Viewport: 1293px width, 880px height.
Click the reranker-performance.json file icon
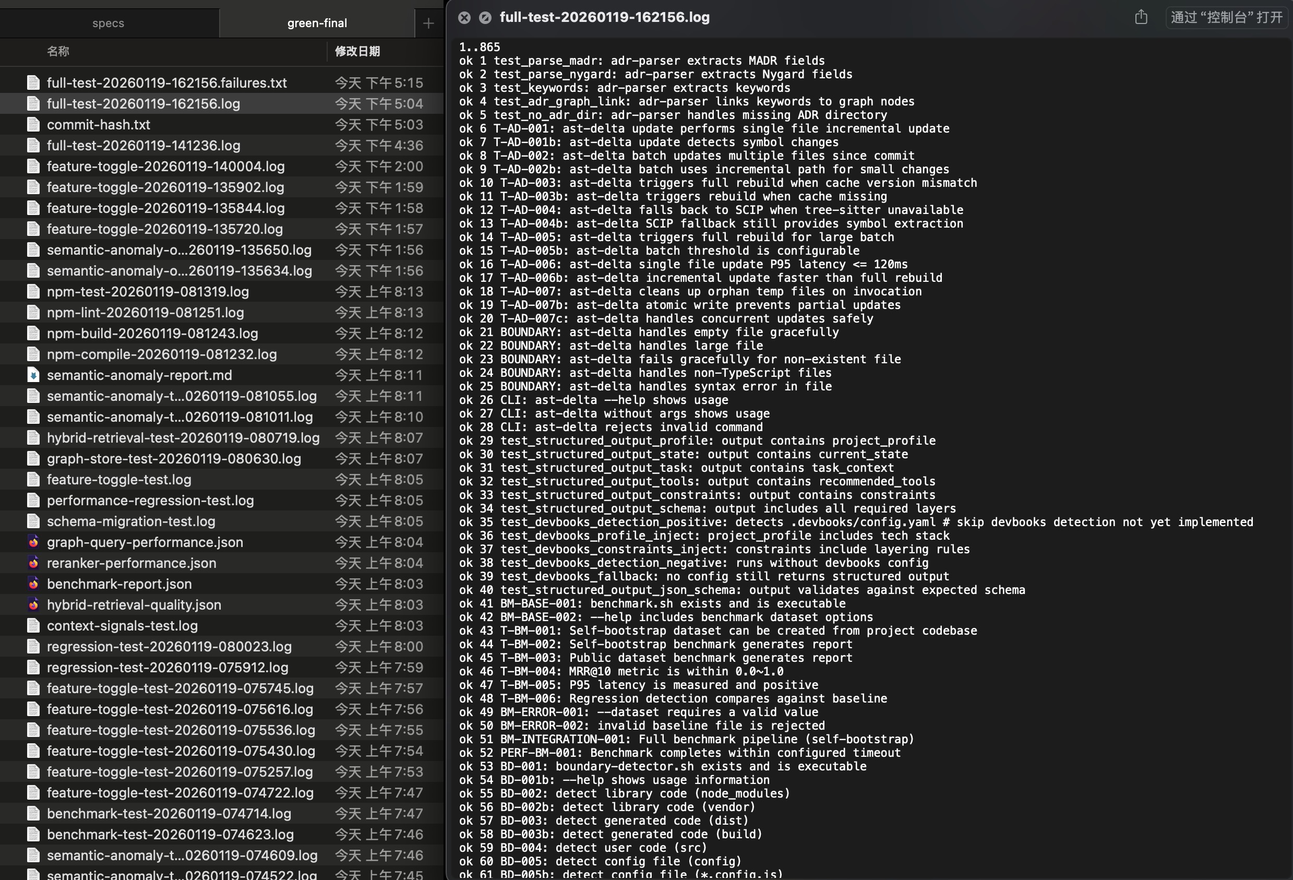pyautogui.click(x=33, y=563)
